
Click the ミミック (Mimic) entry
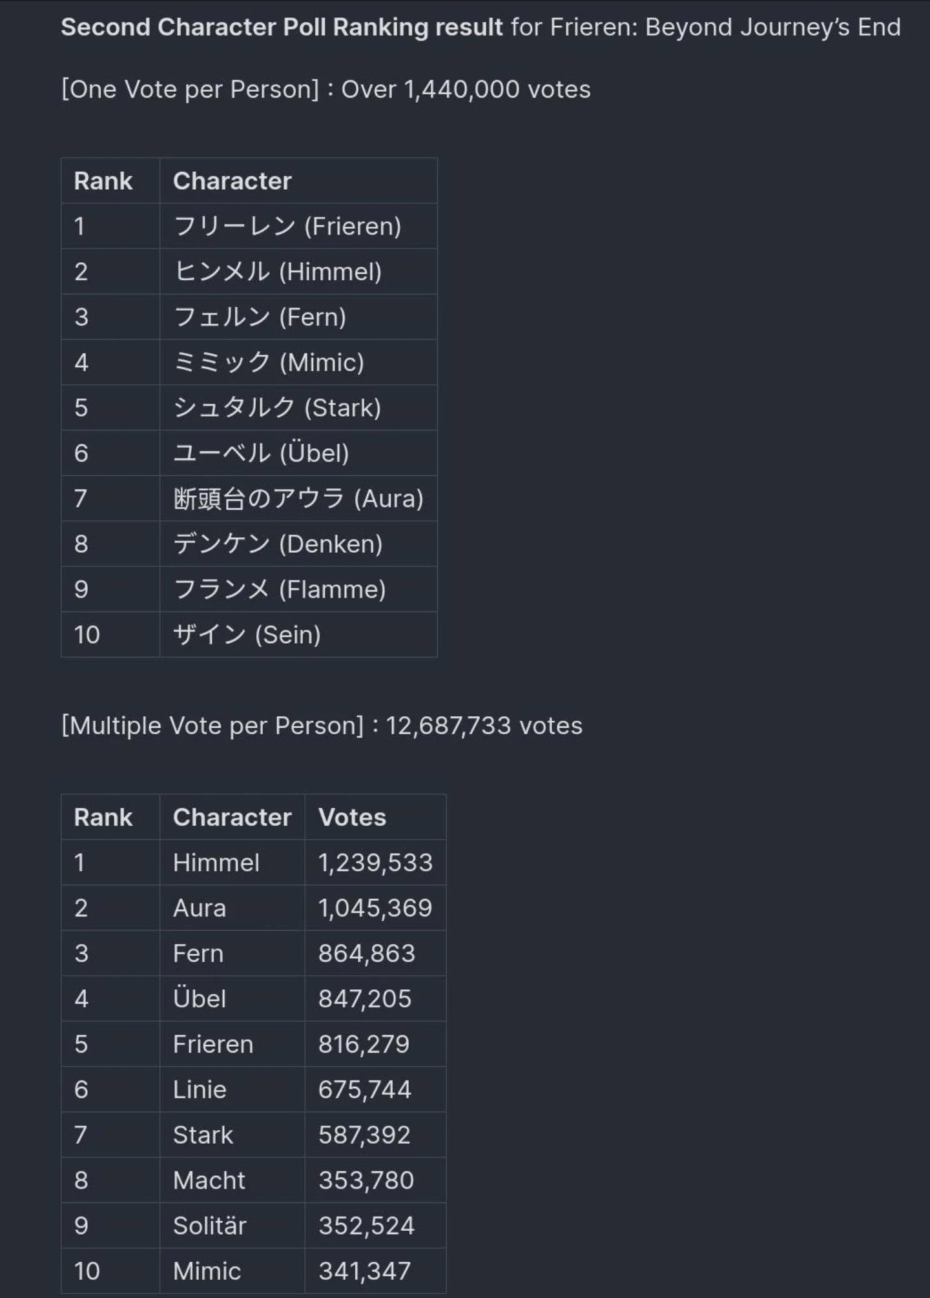(298, 362)
